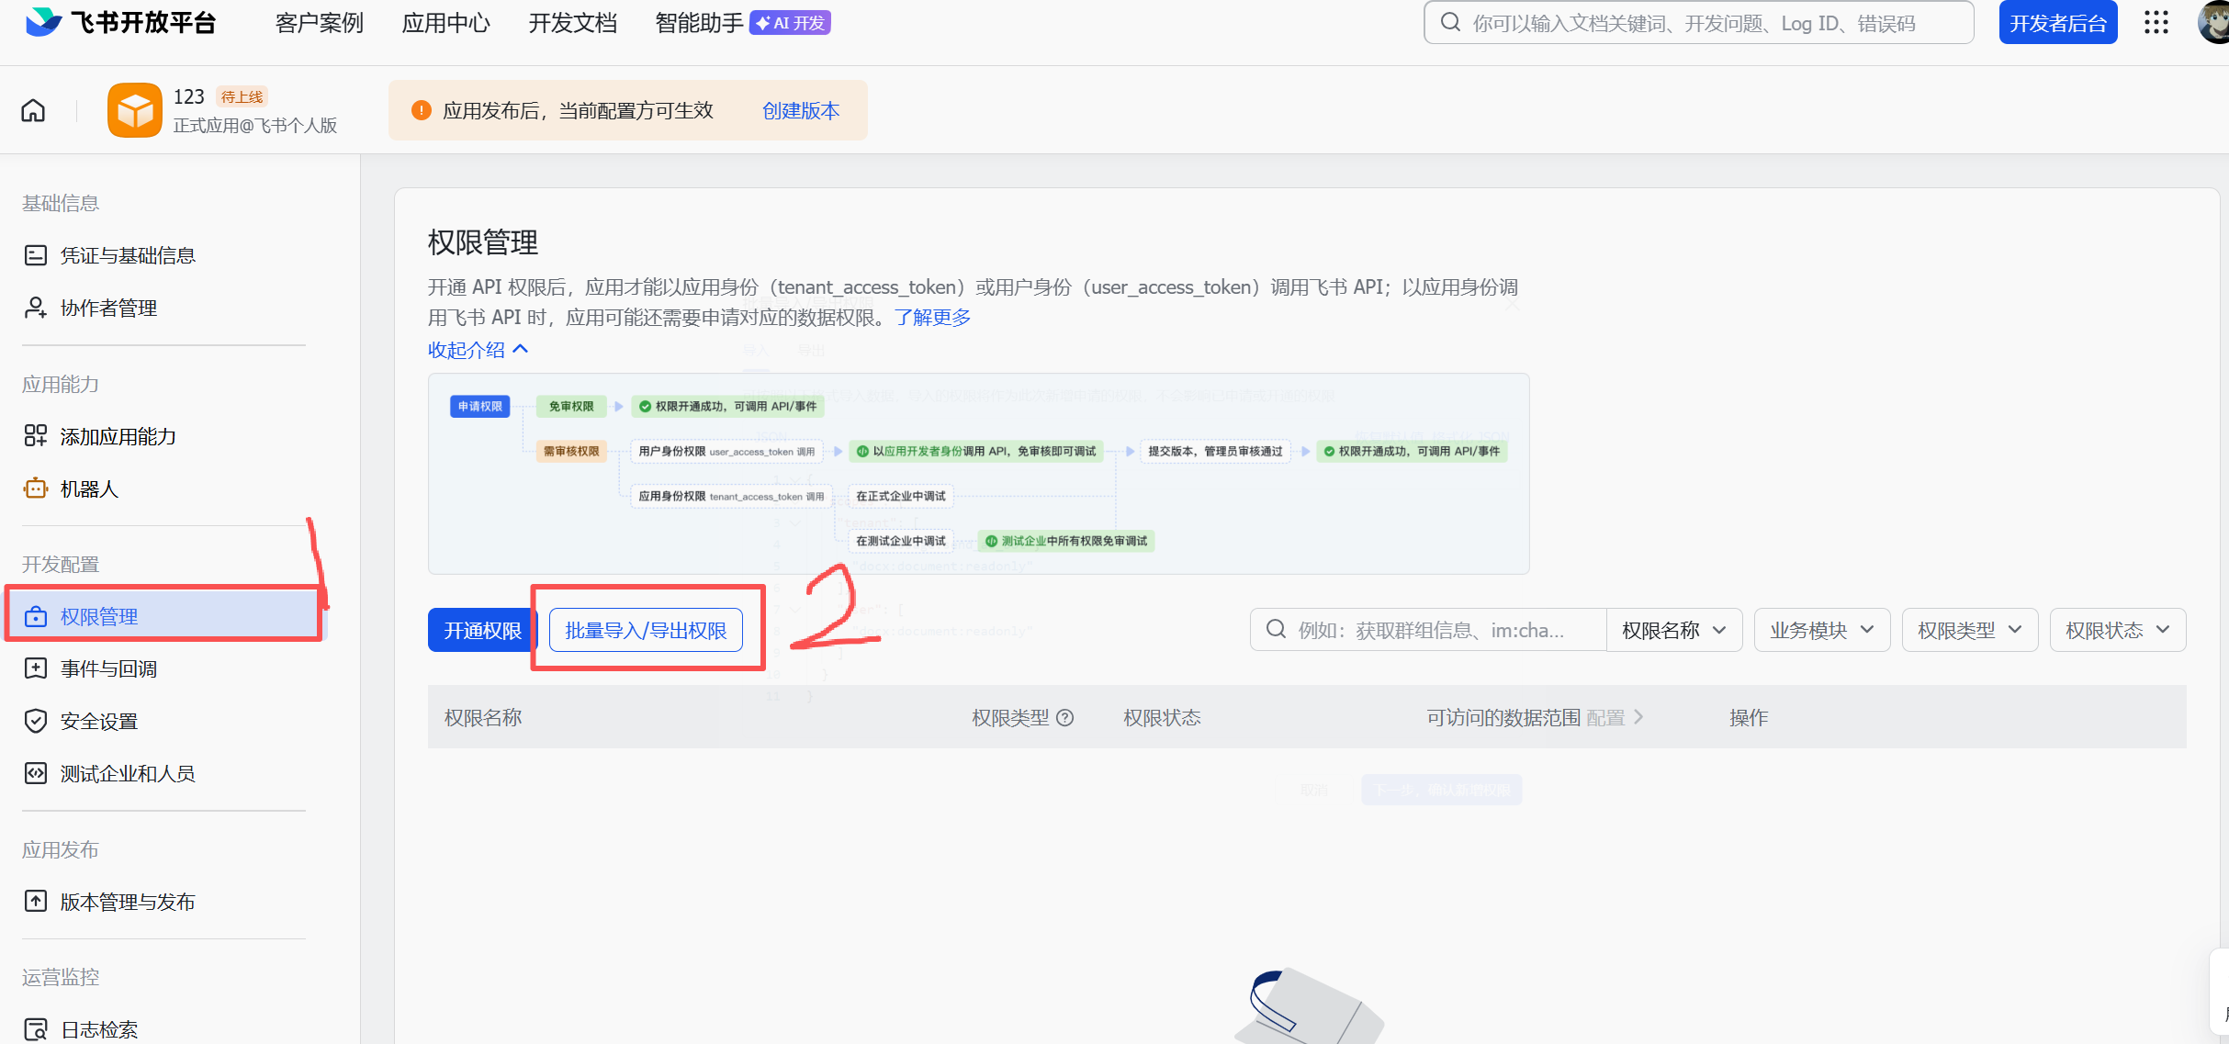Expand the 业务模块 filter dropdown
This screenshot has height=1044, width=2229.
pyautogui.click(x=1821, y=630)
